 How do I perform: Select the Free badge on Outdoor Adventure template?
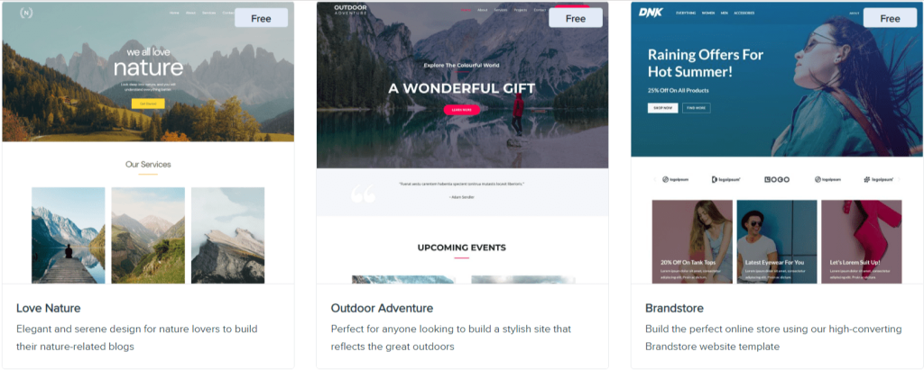pyautogui.click(x=576, y=18)
